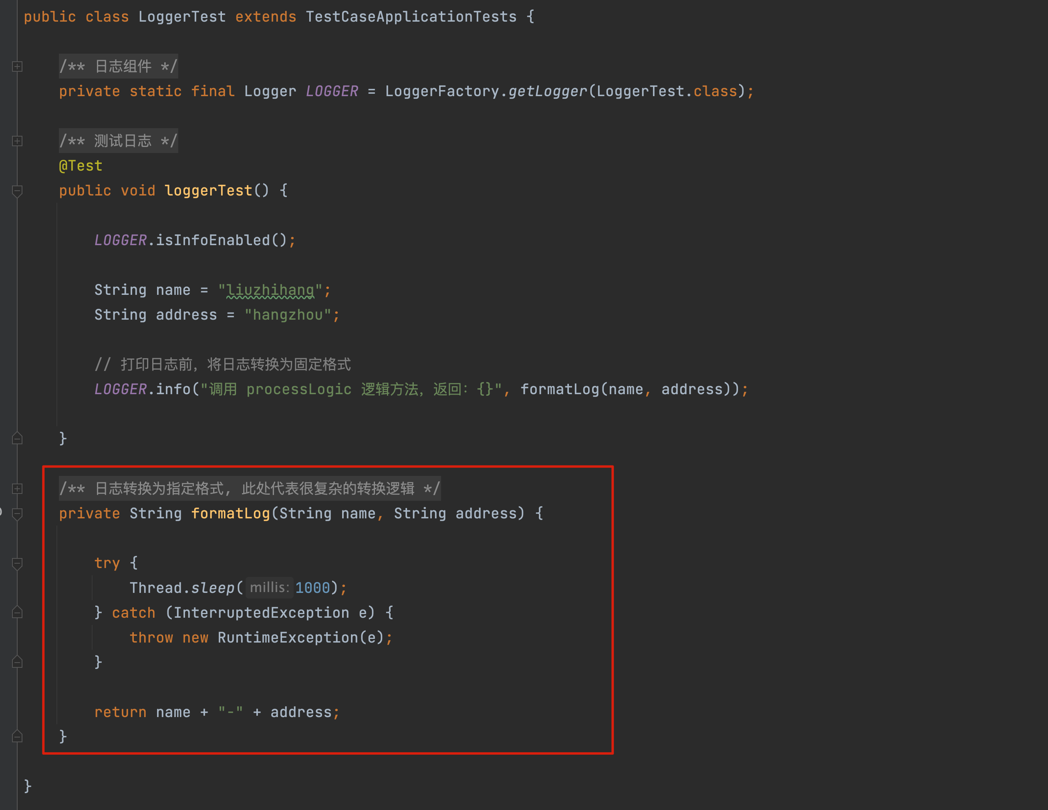Click the fold end marker of catch block

[17, 662]
